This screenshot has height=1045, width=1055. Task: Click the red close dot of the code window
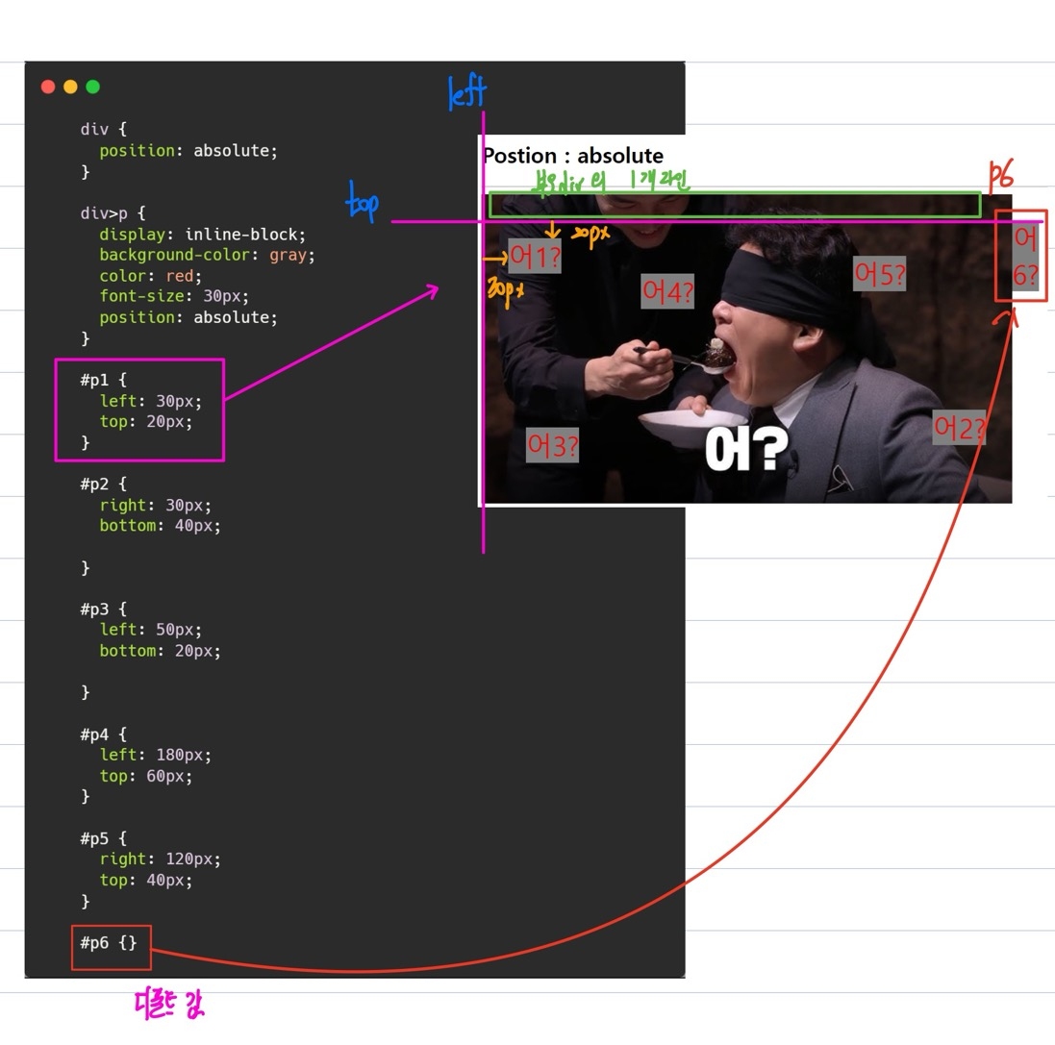(48, 87)
